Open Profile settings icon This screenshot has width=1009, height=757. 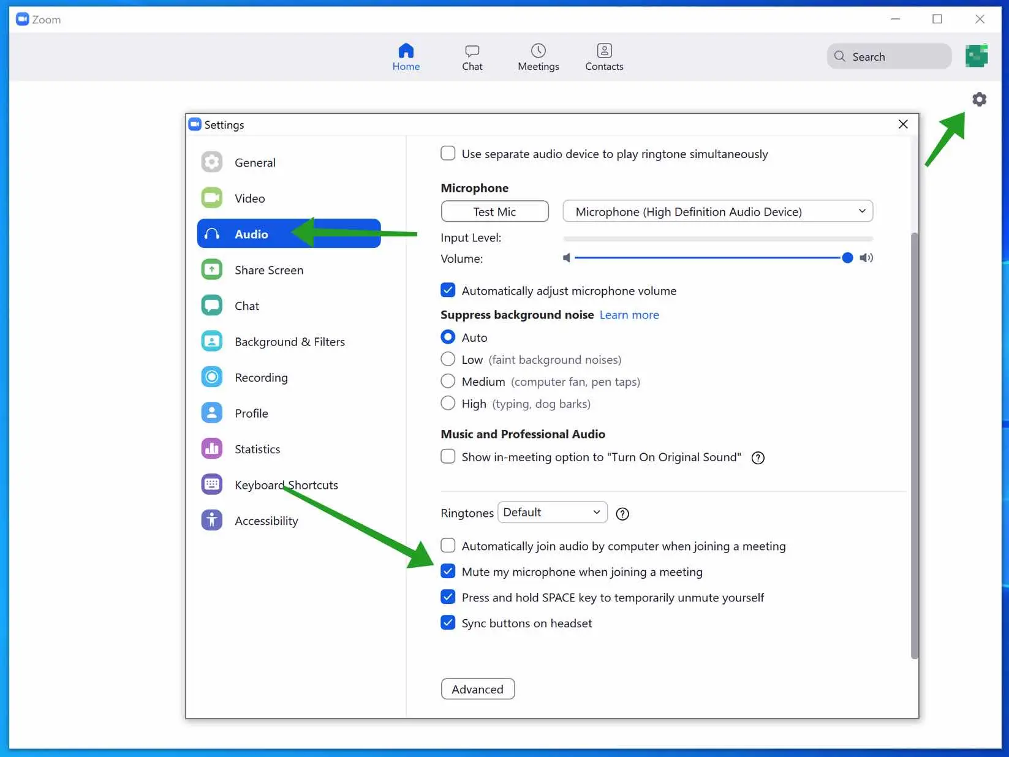[212, 413]
